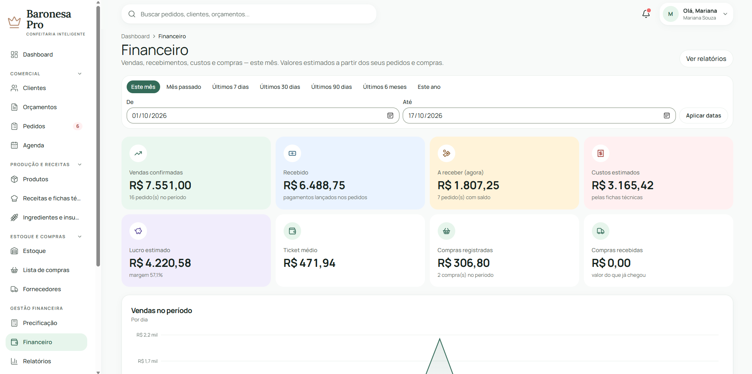This screenshot has height=374, width=752.
Task: Open the Mariana Souza user menu
Action: [696, 14]
